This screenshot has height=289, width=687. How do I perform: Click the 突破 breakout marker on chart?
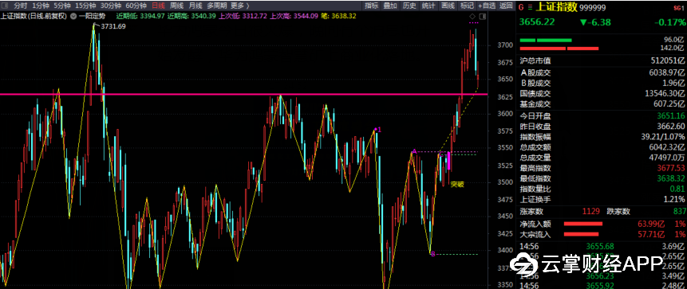point(457,184)
